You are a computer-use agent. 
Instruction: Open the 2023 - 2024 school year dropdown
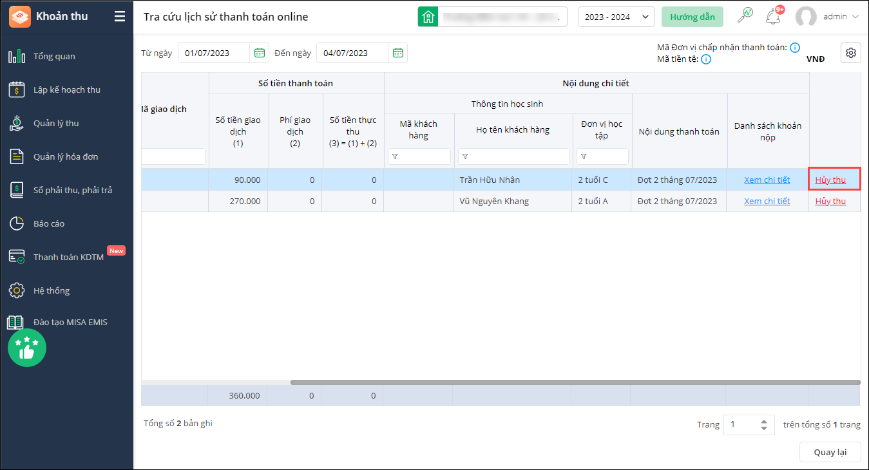(616, 17)
